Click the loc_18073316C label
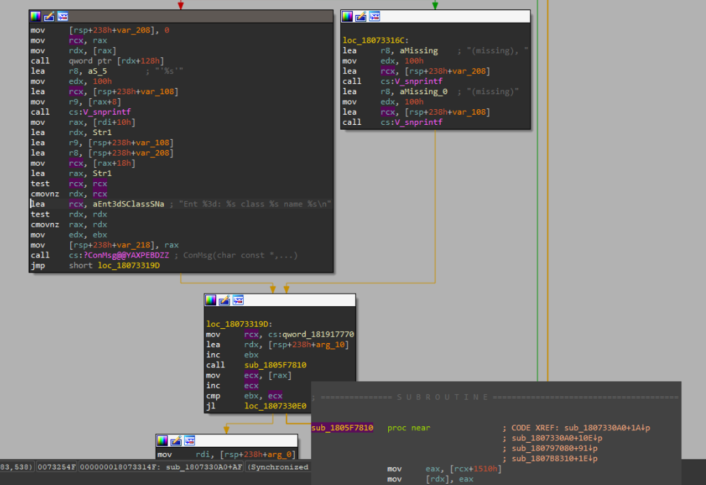The width and height of the screenshot is (706, 485). coord(376,40)
